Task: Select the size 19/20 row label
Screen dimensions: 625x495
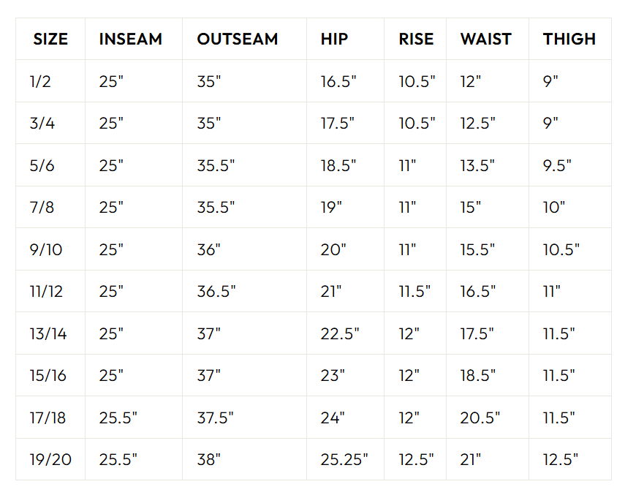Action: 50,460
